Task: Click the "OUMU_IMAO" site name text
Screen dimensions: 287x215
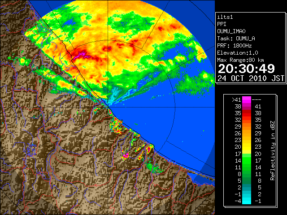Action: pos(231,31)
